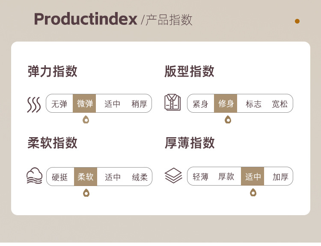The height and width of the screenshot is (246, 321).
Task: Select the 硬挺 softness option
Action: point(60,177)
